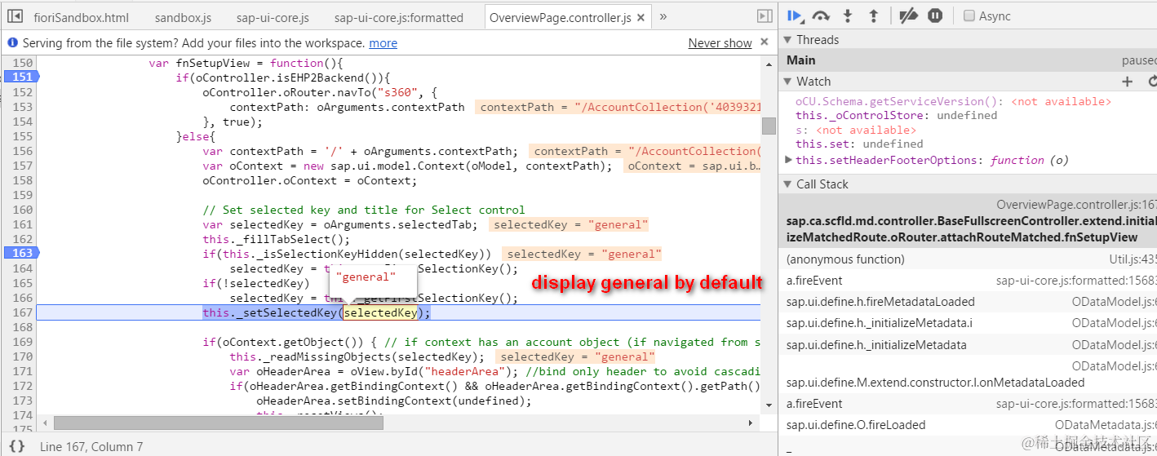Click the 'Line 167, Column 7' status text
Screen dimensions: 1157x456
coord(91,446)
